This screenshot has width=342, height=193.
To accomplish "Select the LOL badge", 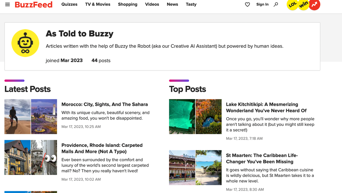I will click(293, 4).
